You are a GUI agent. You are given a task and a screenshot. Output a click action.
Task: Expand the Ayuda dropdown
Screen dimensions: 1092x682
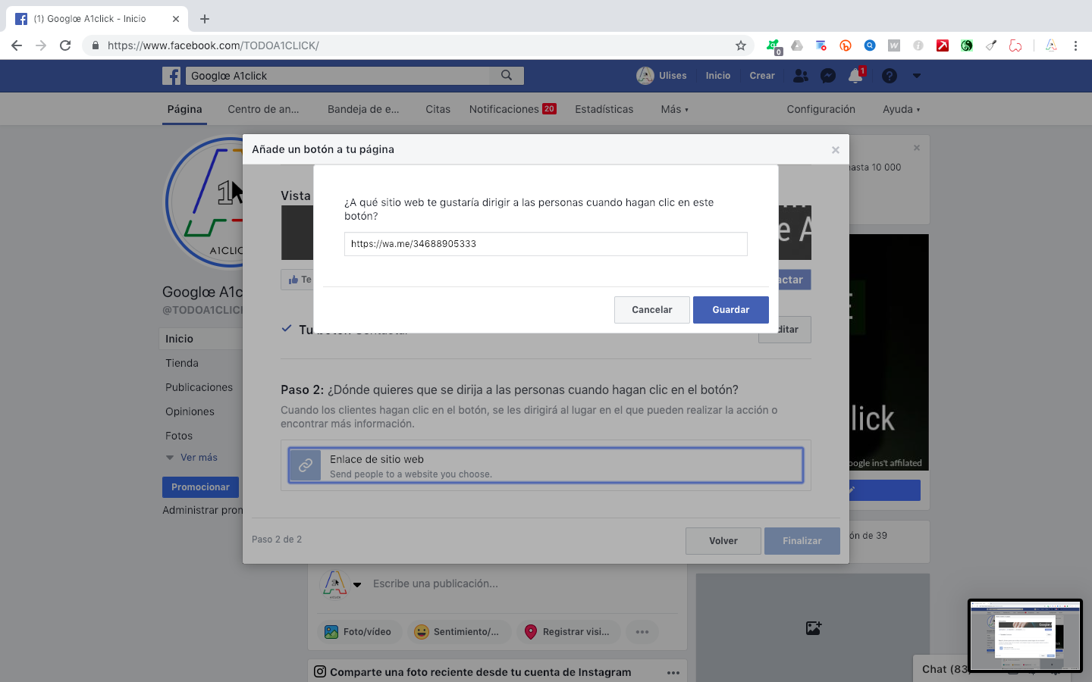(x=901, y=109)
